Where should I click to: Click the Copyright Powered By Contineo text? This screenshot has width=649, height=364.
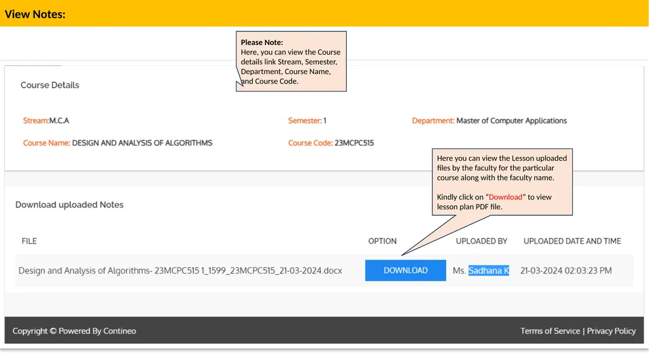click(74, 331)
